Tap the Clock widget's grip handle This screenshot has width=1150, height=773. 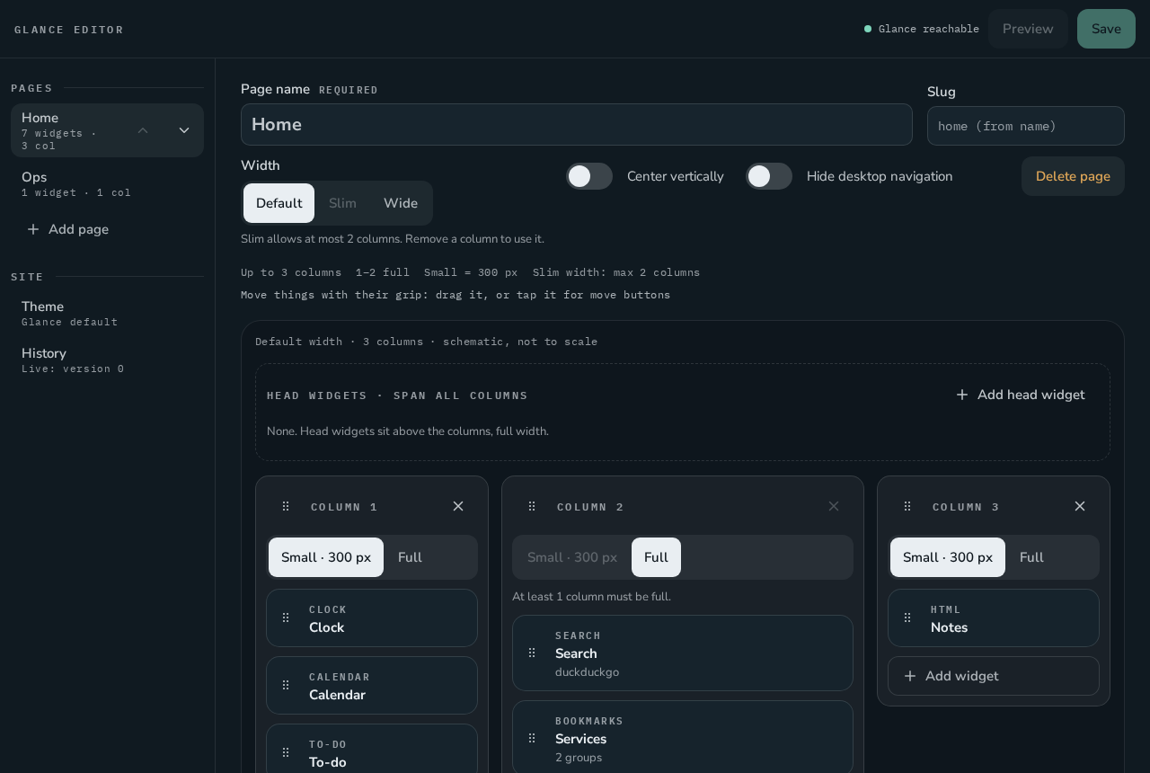click(286, 618)
